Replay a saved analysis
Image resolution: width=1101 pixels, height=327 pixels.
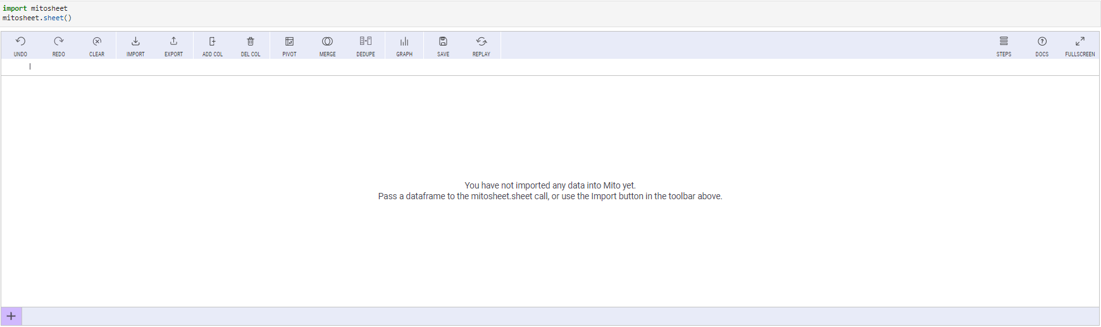click(482, 46)
